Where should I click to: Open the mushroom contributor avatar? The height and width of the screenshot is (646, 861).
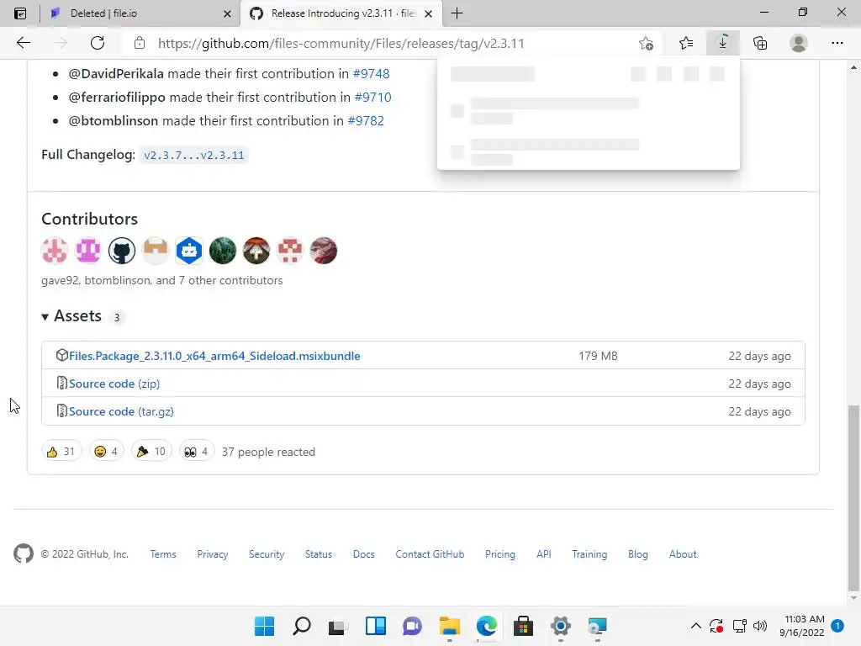point(256,251)
